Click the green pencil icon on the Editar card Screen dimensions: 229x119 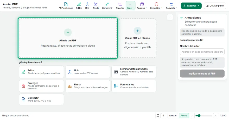pos(23,72)
